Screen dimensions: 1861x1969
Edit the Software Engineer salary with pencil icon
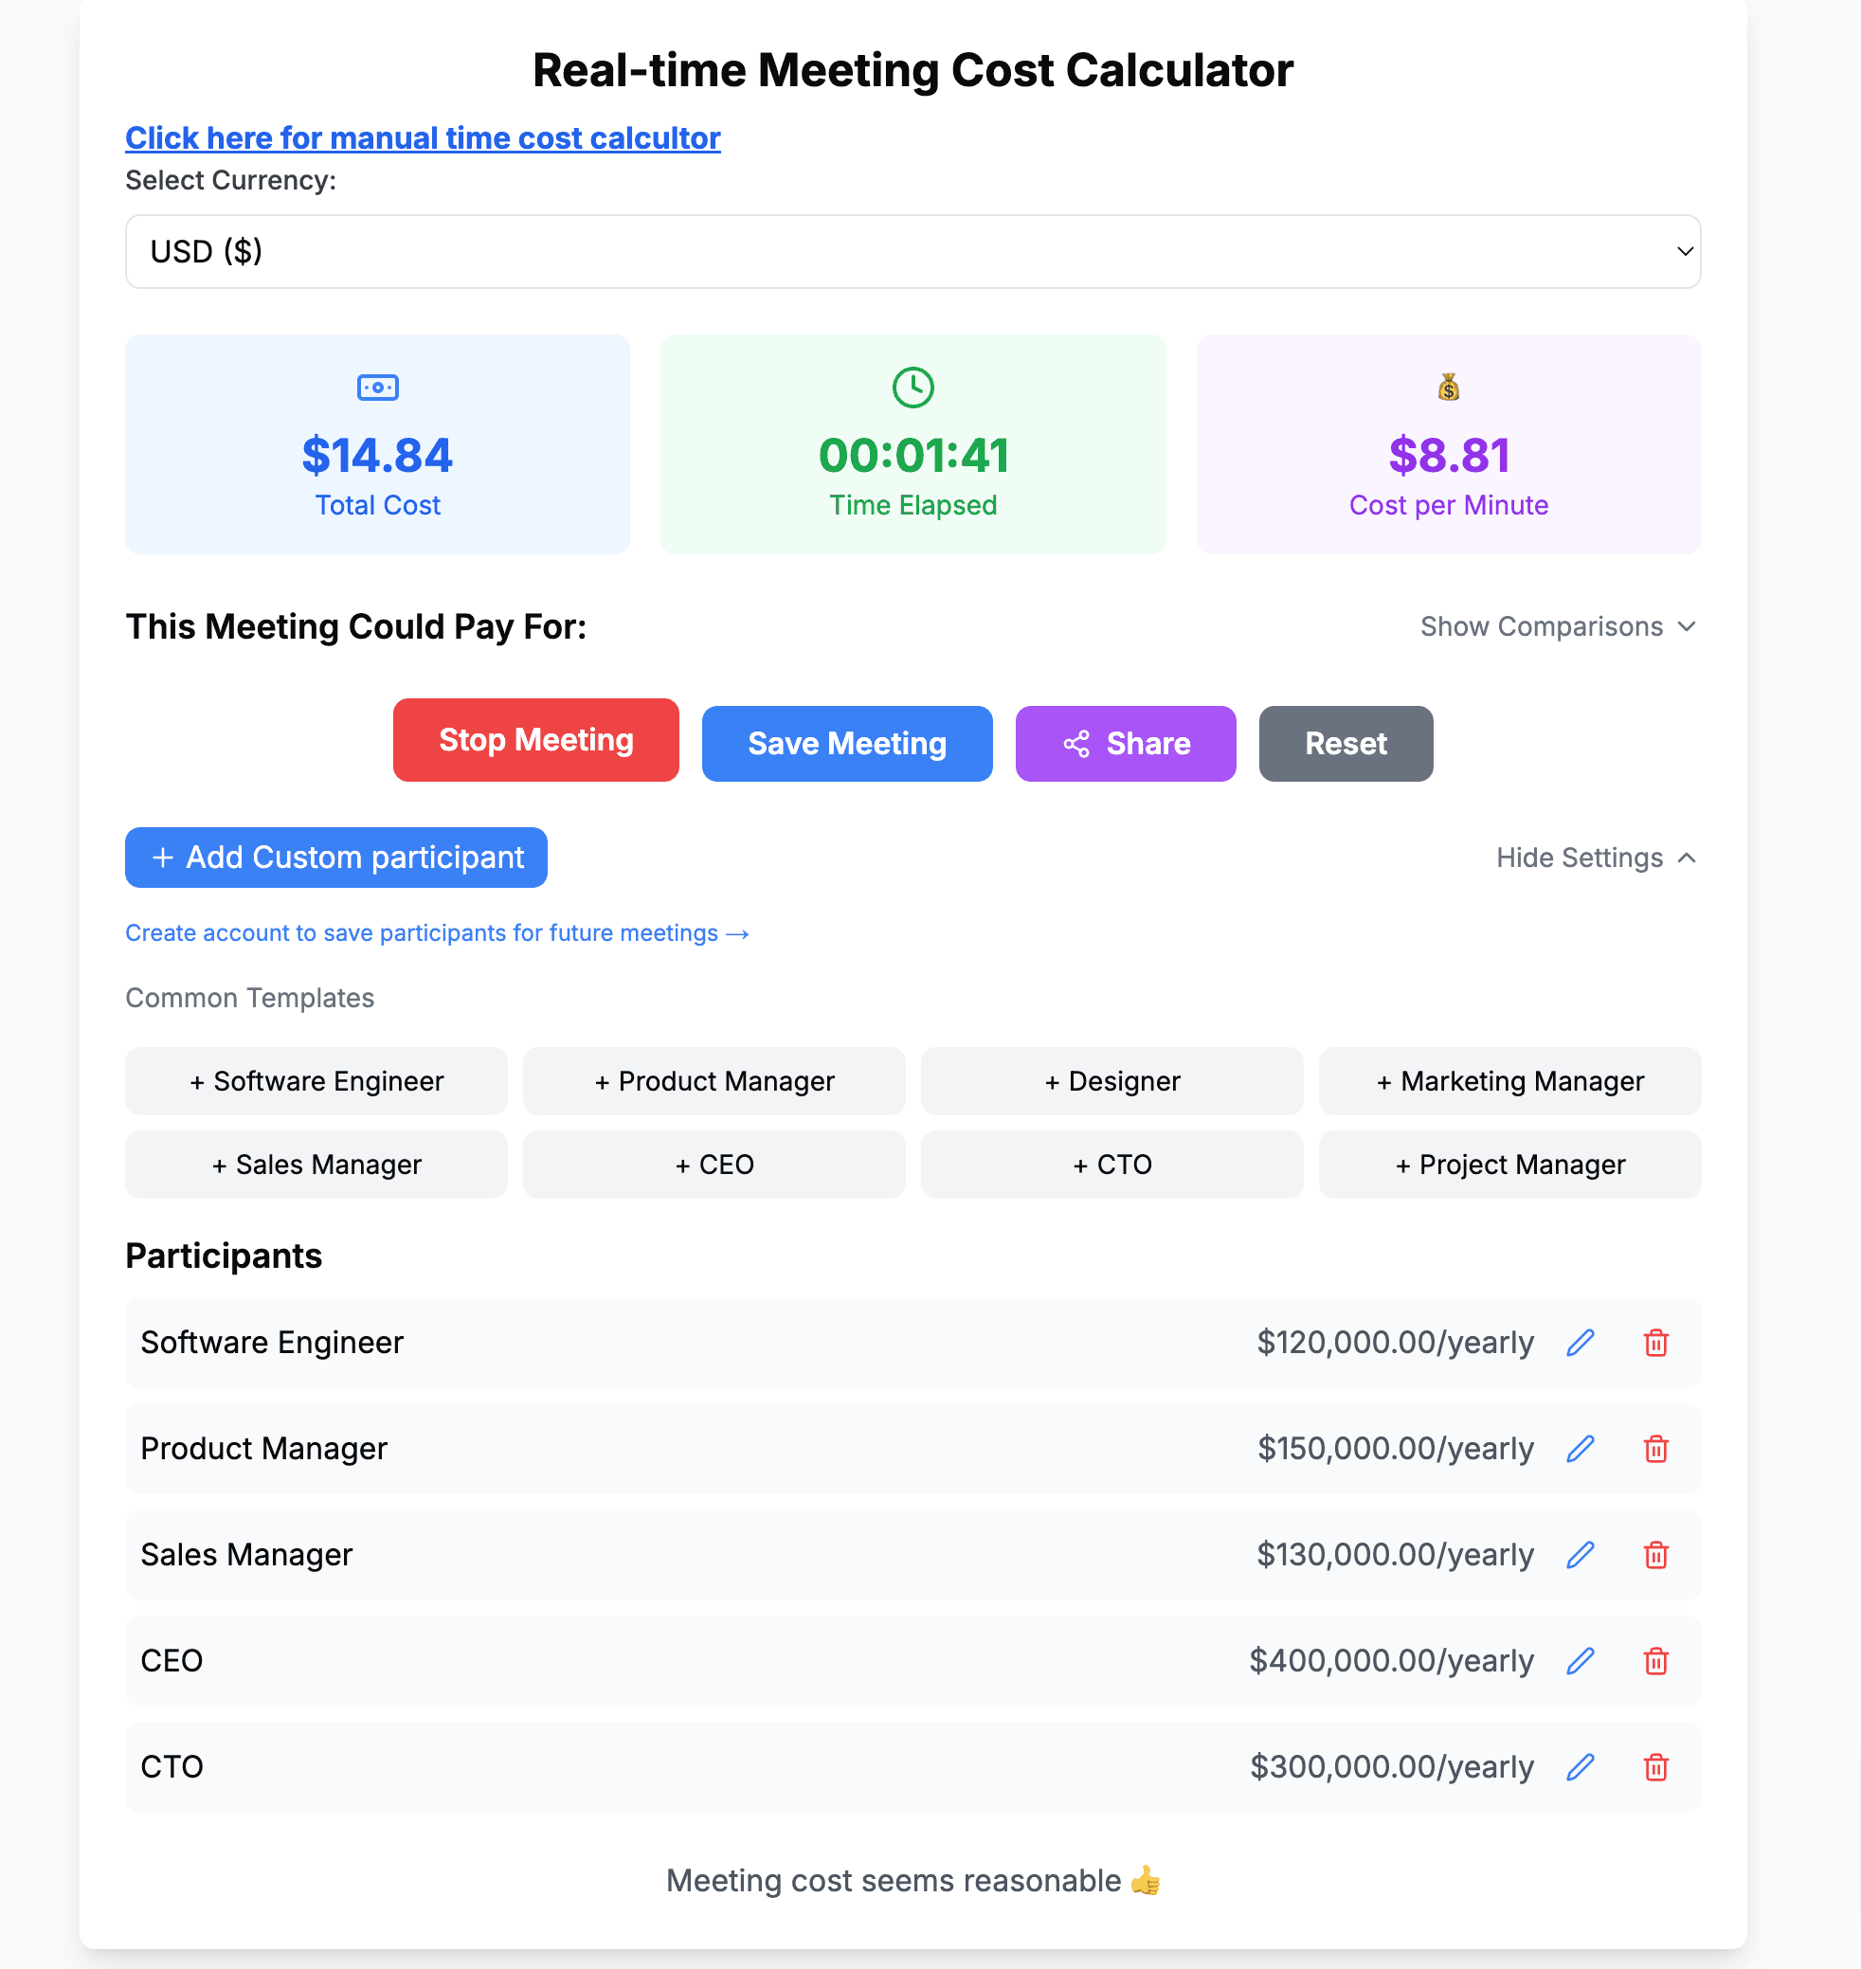pos(1581,1343)
